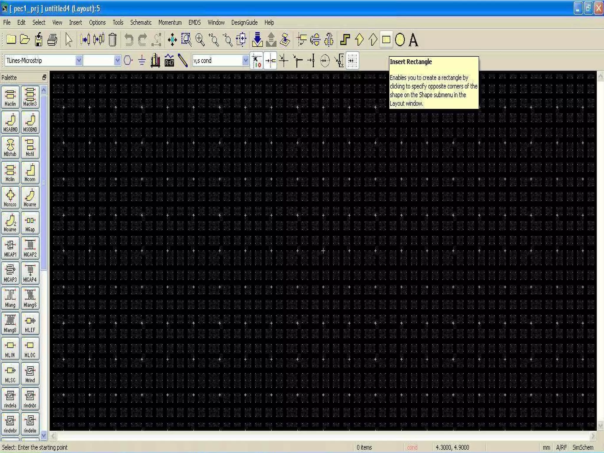Expand the empty component history dropdown

tap(117, 60)
